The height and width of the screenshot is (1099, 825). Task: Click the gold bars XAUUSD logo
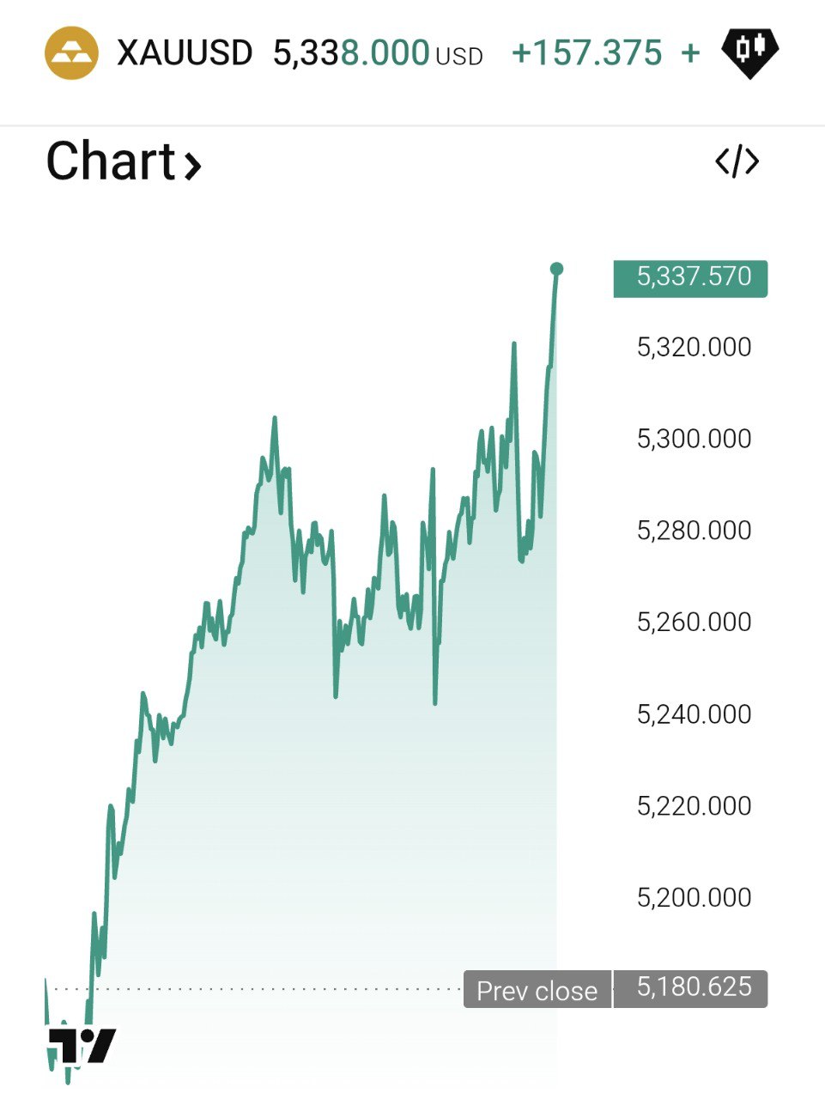pos(71,53)
